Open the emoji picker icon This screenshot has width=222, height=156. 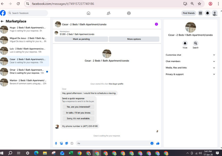pyautogui.click(x=152, y=144)
